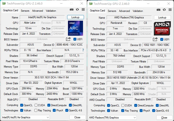
Task: Open Advanced tab in Intel window
Action: coord(38,11)
